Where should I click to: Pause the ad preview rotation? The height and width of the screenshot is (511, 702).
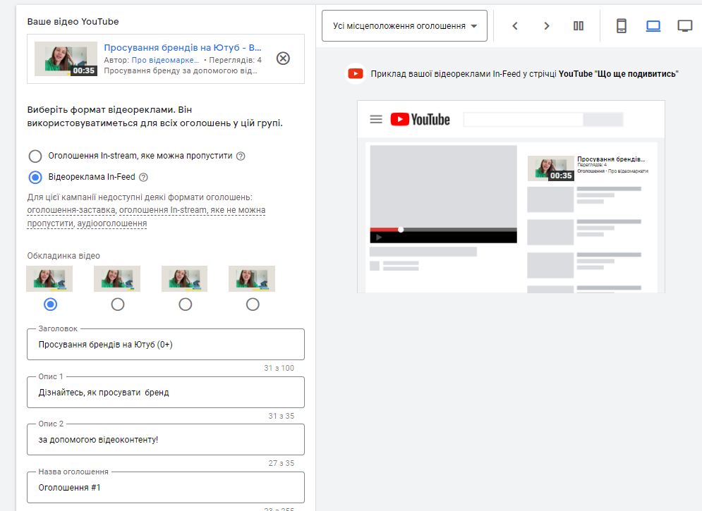click(x=579, y=26)
